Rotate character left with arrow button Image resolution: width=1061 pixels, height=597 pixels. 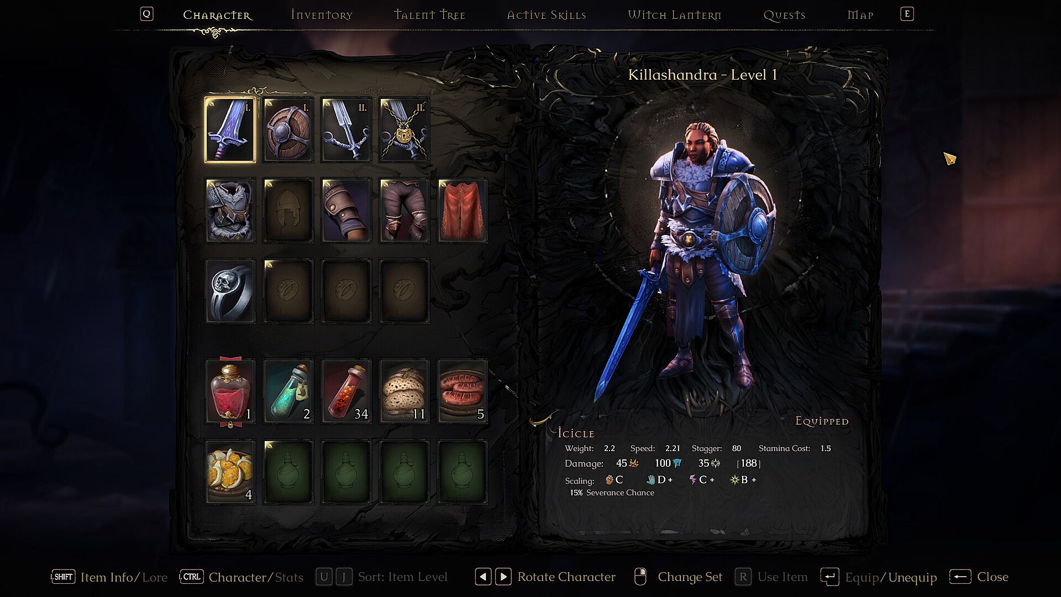point(483,577)
